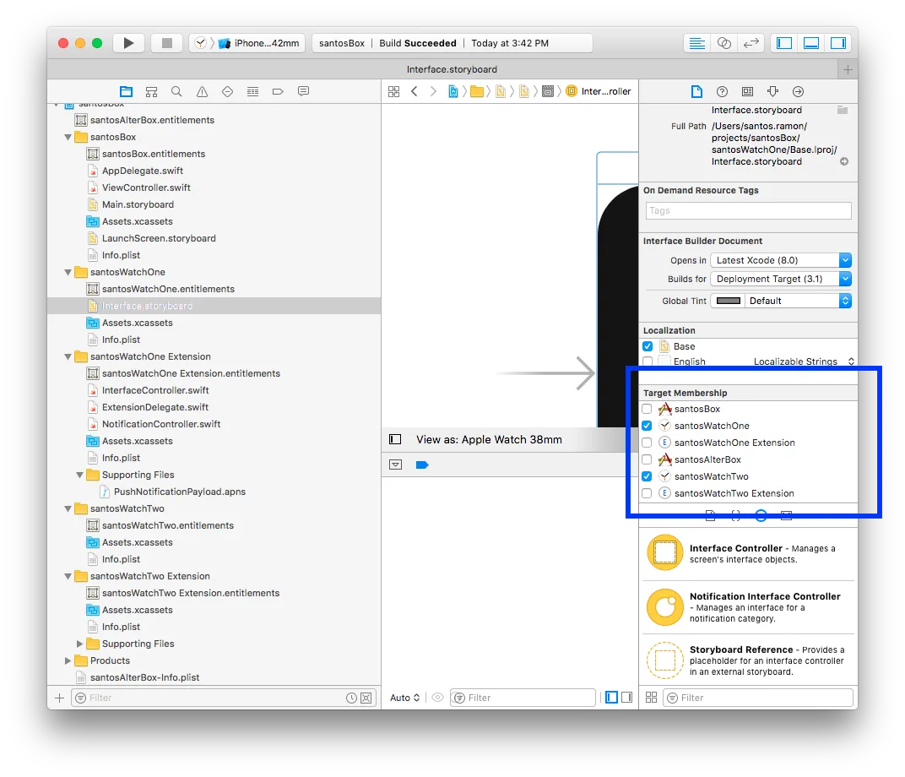
Task: Collapse the santosBox group folder
Action: coord(68,138)
